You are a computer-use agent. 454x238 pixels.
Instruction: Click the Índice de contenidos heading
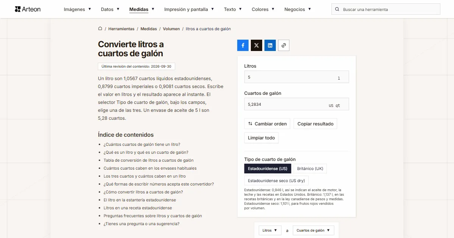126,134
